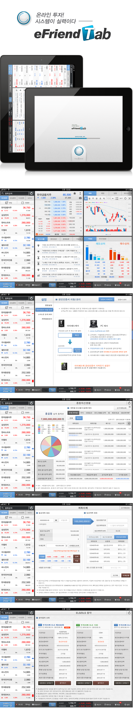Viewport: 133px width, 708px height.
Task: Tap 체결 in the quote screen bottom bar
Action: point(117,285)
